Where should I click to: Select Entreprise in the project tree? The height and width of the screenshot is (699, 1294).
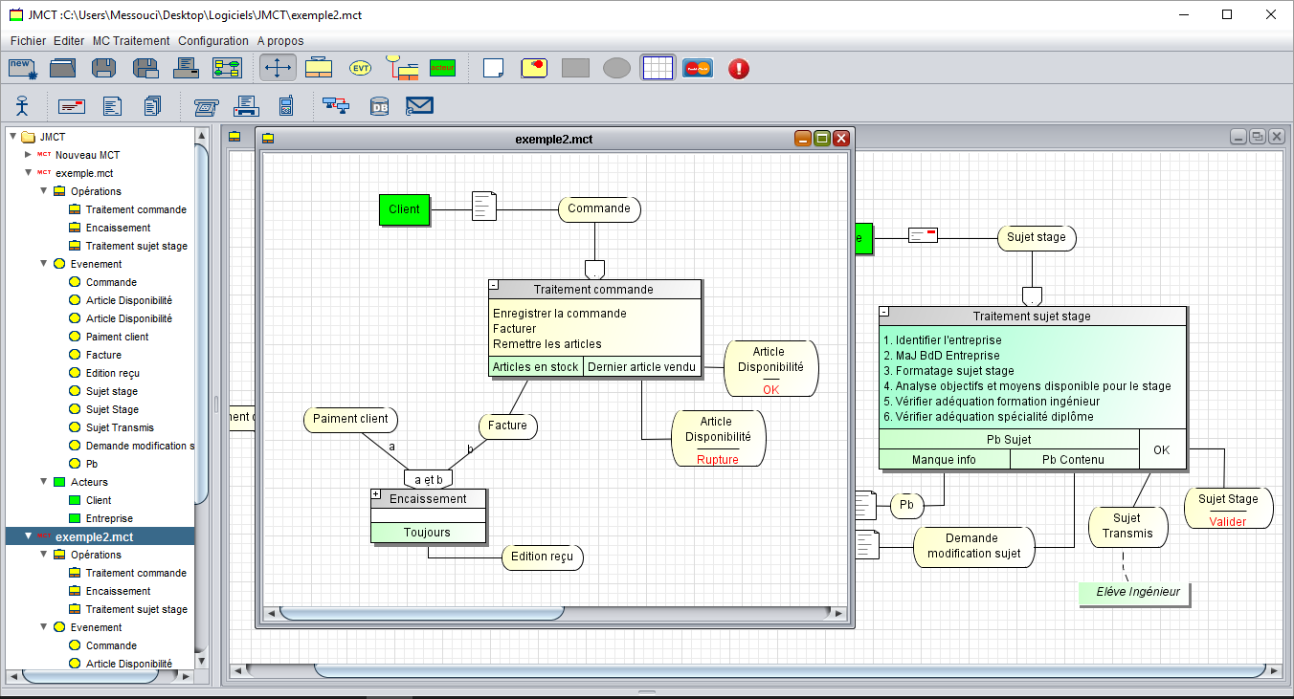coord(109,518)
